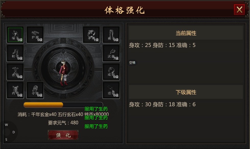
Task: Select the 手镯 bracelet equipment slot
Action: 91,35
